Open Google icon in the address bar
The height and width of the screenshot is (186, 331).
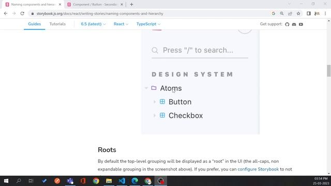274,13
